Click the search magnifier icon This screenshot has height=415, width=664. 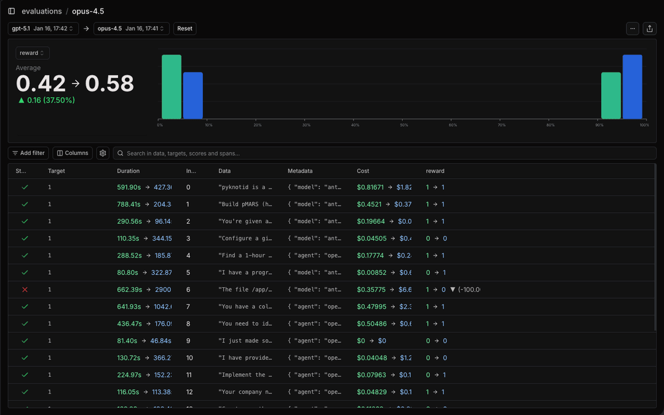(121, 153)
